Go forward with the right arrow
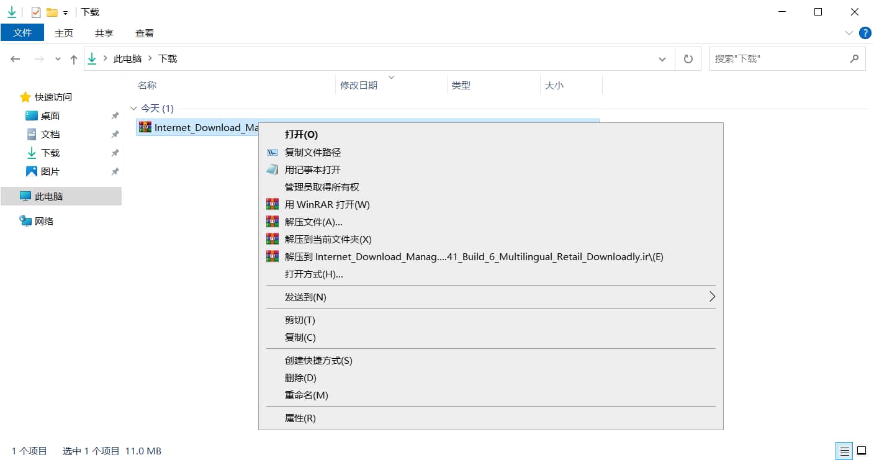The image size is (874, 460). point(38,59)
